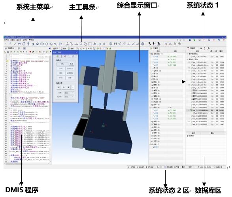
Task: Switch to the middle tab of floating tool panel
Action: (x=65, y=56)
